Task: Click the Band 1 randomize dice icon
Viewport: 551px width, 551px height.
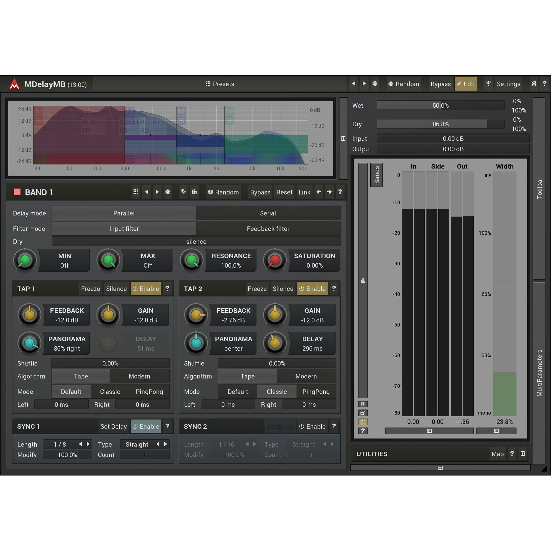Action: click(168, 192)
